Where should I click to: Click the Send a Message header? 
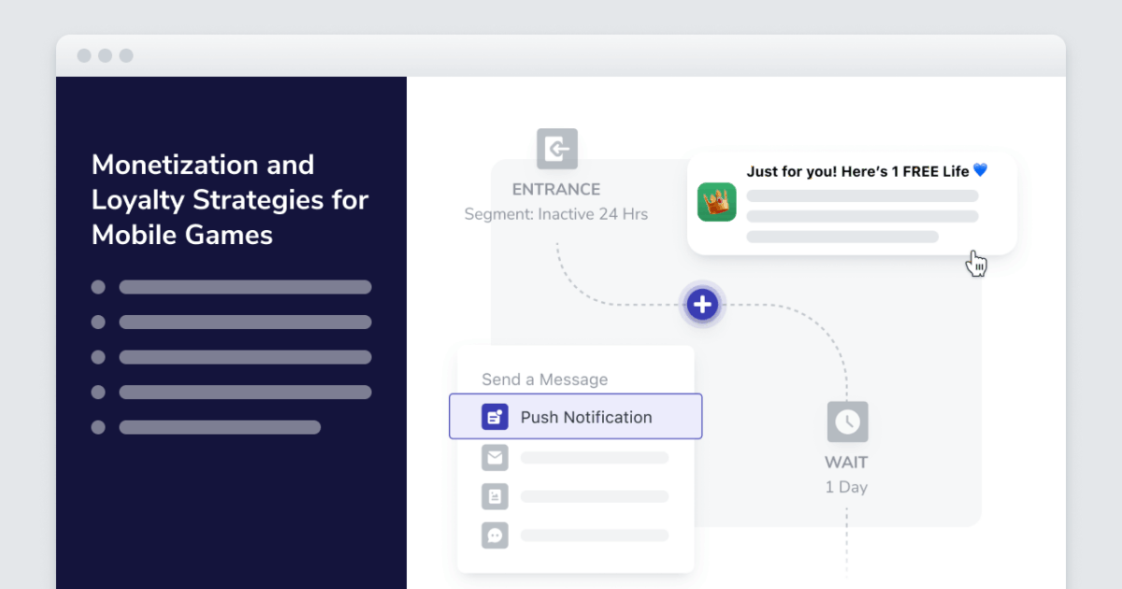(544, 380)
